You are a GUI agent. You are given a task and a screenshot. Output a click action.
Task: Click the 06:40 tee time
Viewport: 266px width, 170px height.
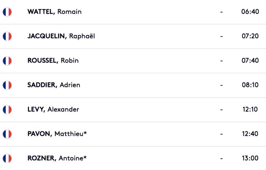point(250,12)
